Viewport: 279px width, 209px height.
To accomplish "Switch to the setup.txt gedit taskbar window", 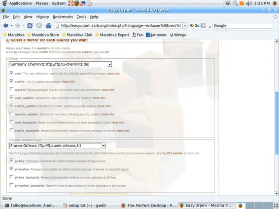I will click(85, 205).
